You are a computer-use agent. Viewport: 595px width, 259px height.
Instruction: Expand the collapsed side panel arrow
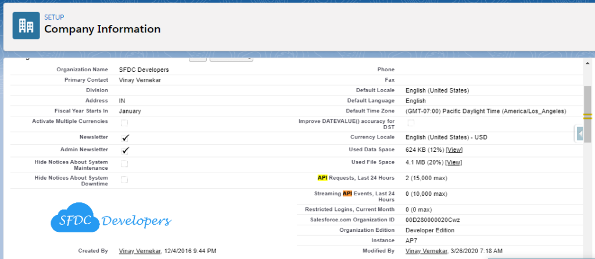click(x=580, y=134)
